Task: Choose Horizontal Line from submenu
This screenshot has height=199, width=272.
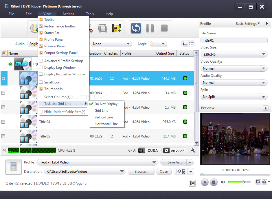Action: click(106, 124)
